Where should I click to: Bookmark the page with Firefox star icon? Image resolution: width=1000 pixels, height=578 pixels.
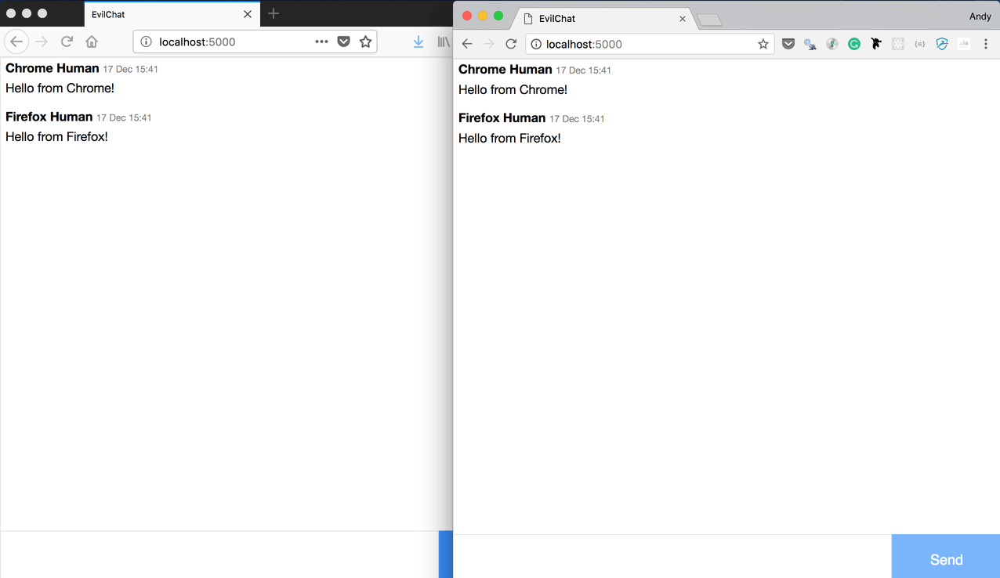(365, 42)
